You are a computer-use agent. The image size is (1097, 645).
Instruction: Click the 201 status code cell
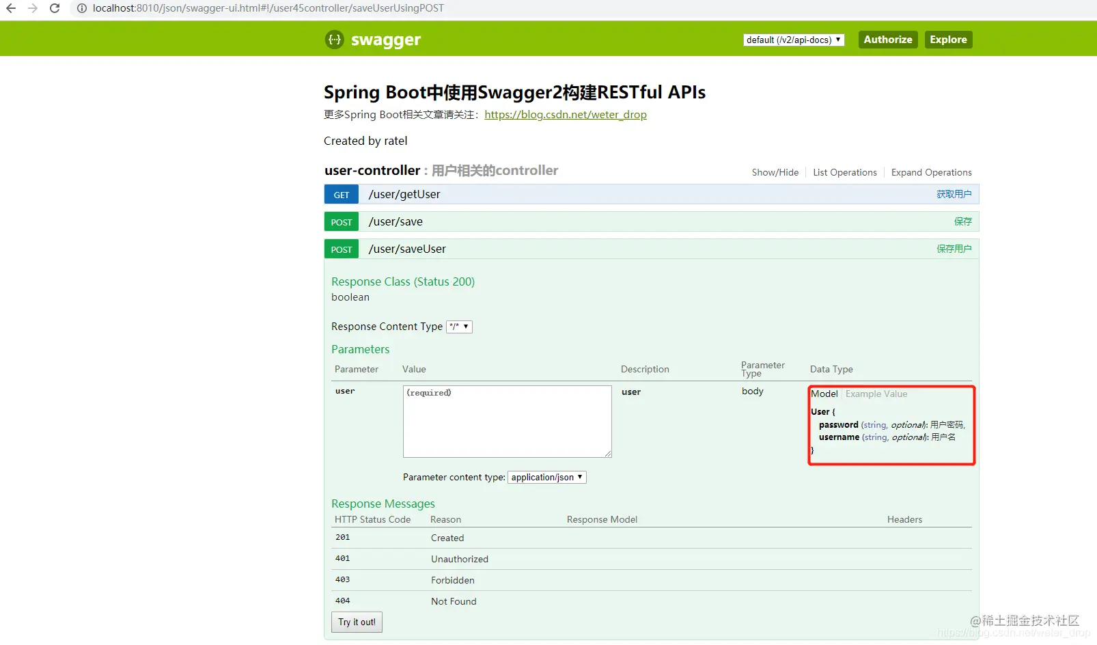342,538
